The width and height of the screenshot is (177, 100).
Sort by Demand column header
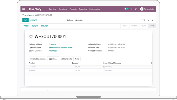(75, 63)
